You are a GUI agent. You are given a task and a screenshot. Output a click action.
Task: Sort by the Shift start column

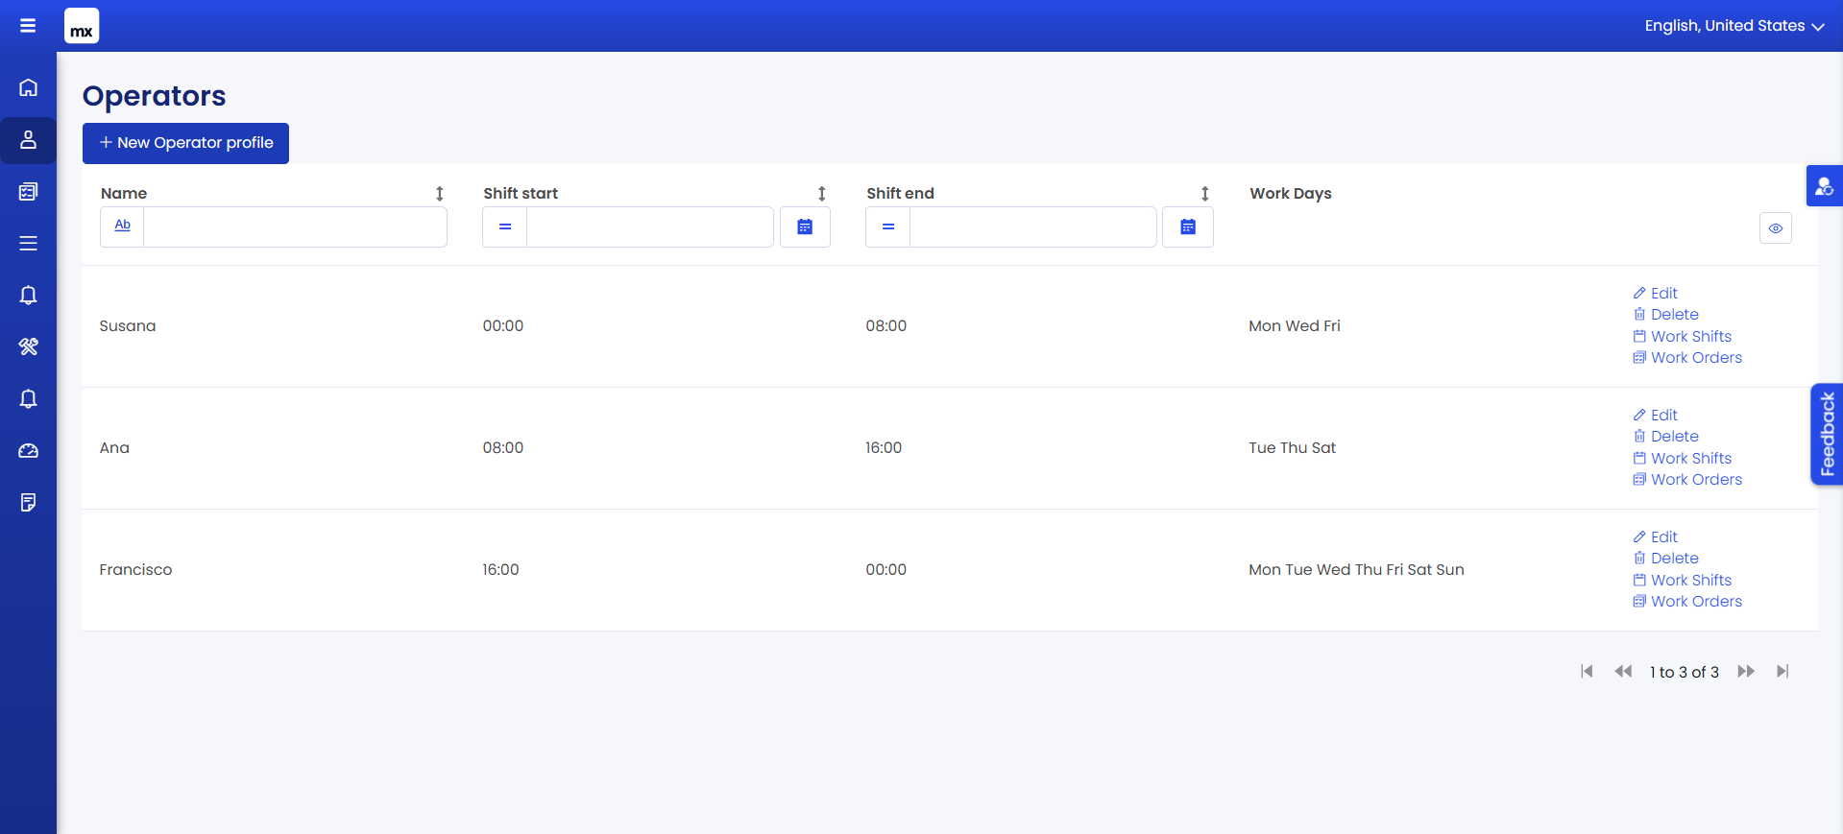(x=822, y=194)
